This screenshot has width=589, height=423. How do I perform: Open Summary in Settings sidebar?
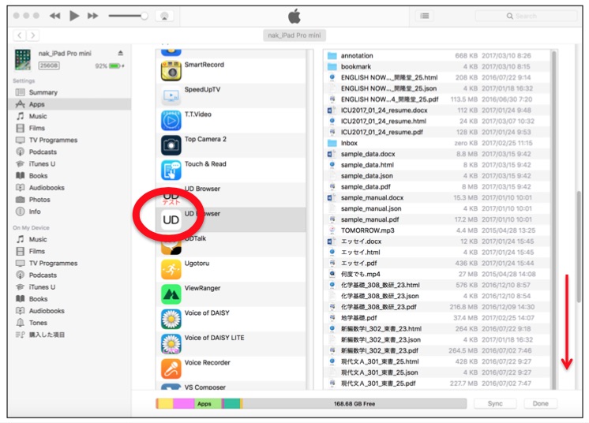click(43, 92)
